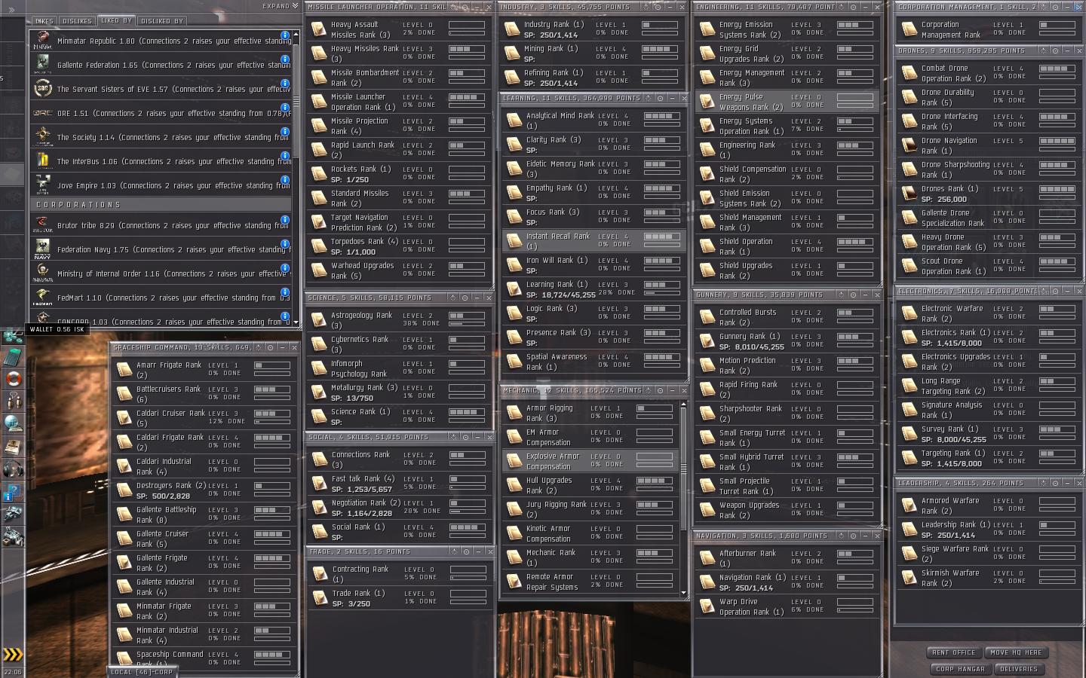Click star options icon on Electronics window
The image size is (1086, 678).
pyautogui.click(x=1044, y=291)
